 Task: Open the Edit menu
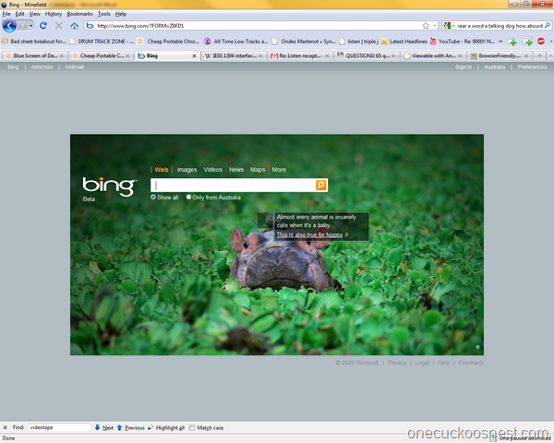19,14
